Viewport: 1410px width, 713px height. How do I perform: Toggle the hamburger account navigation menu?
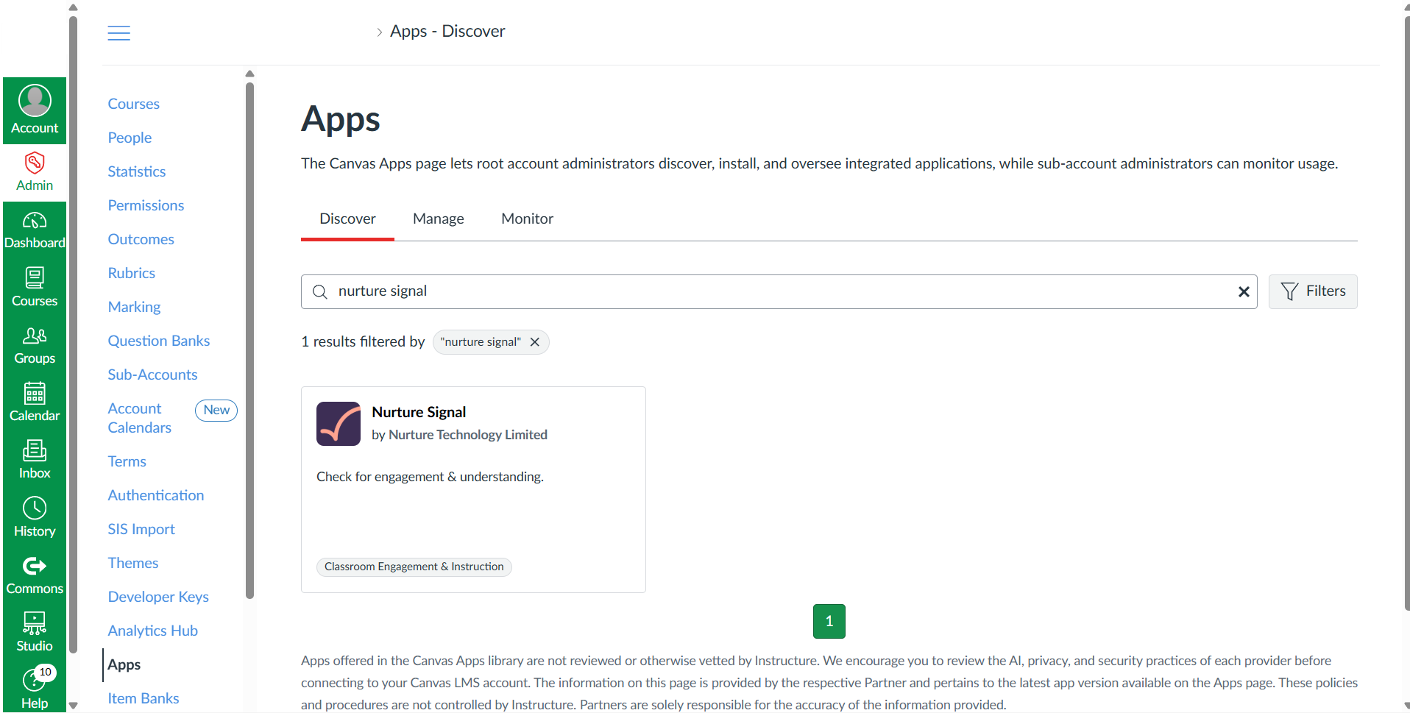coord(118,32)
